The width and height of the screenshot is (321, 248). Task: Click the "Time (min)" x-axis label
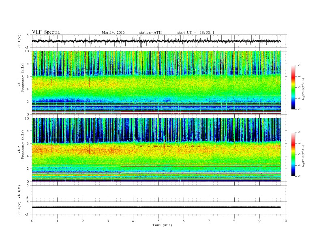(x=162, y=225)
